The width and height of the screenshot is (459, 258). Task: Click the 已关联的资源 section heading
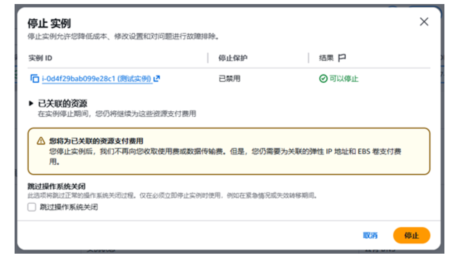[x=62, y=103]
